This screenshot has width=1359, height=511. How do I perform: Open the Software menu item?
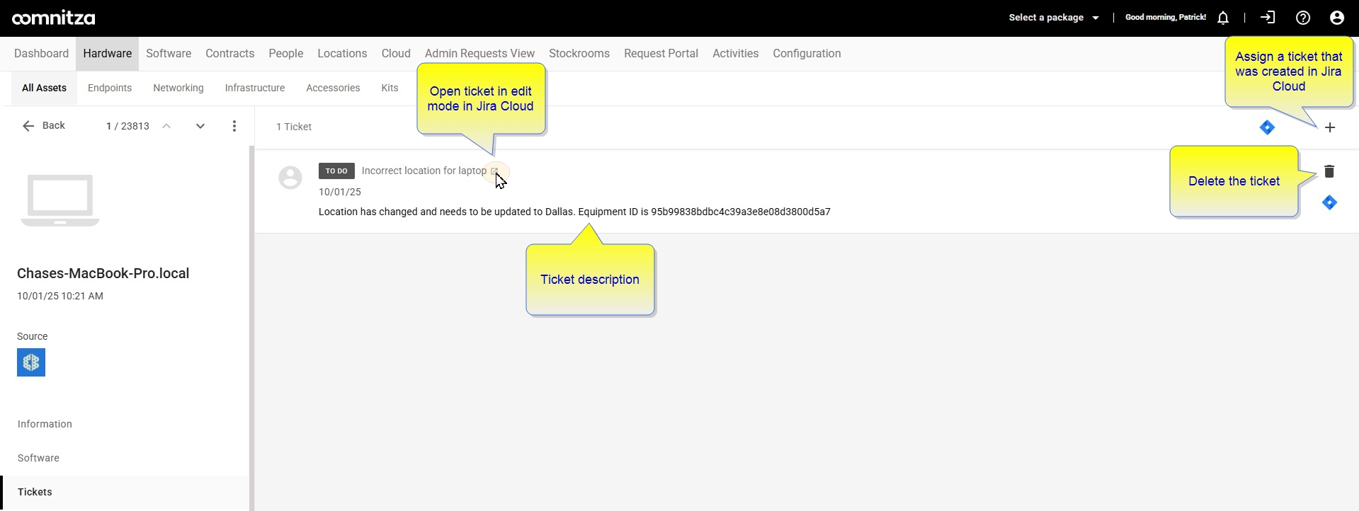169,54
